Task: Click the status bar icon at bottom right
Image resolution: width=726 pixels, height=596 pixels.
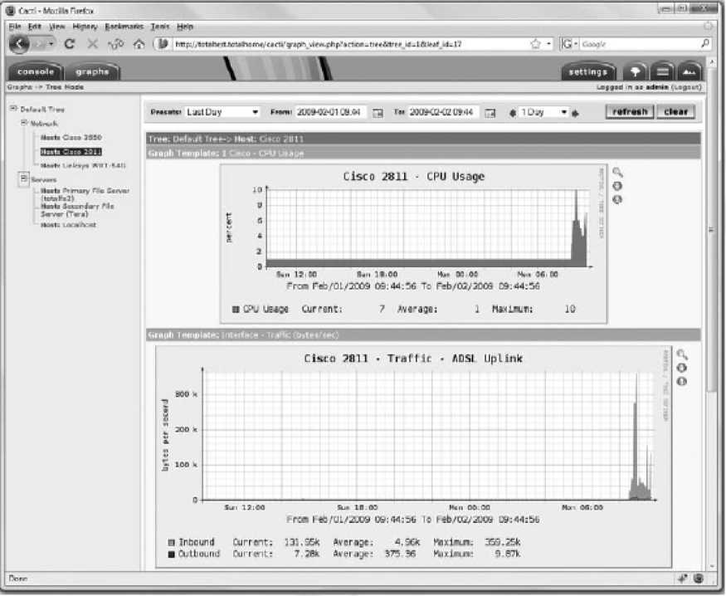Action: [x=699, y=579]
